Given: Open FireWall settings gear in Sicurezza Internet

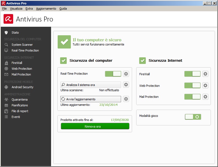Looking at the screenshot, I should pos(205,74).
